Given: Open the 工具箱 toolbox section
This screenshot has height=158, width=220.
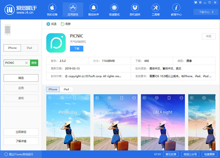Looking at the screenshot, I should point(156,10).
